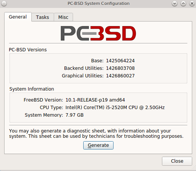Click the Graphical Utilities: label
Image resolution: width=196 pixels, height=171 pixels.
[82, 76]
